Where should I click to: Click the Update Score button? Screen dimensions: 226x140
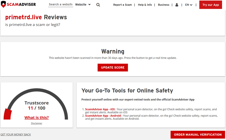113,67
